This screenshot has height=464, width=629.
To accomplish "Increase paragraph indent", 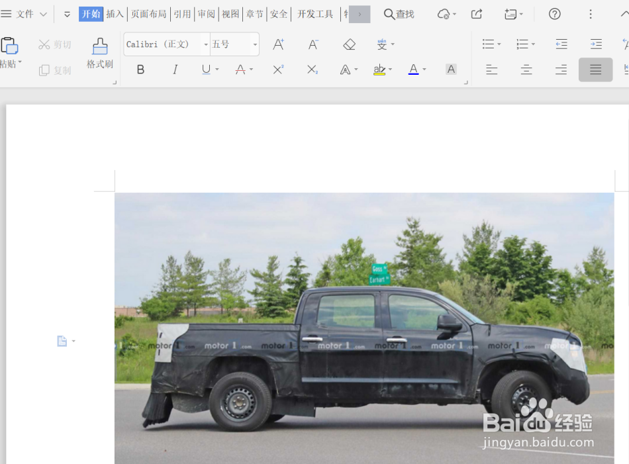I will 596,44.
